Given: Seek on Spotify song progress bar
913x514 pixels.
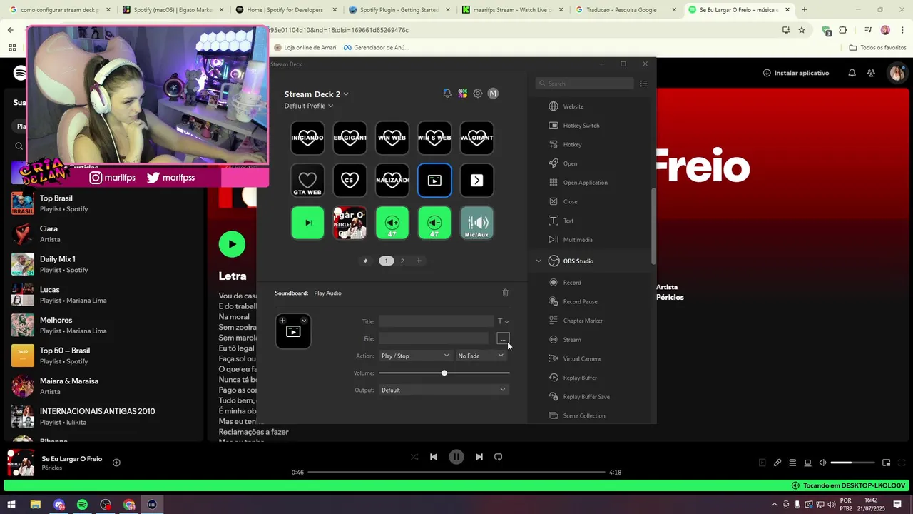Looking at the screenshot, I should click(456, 473).
